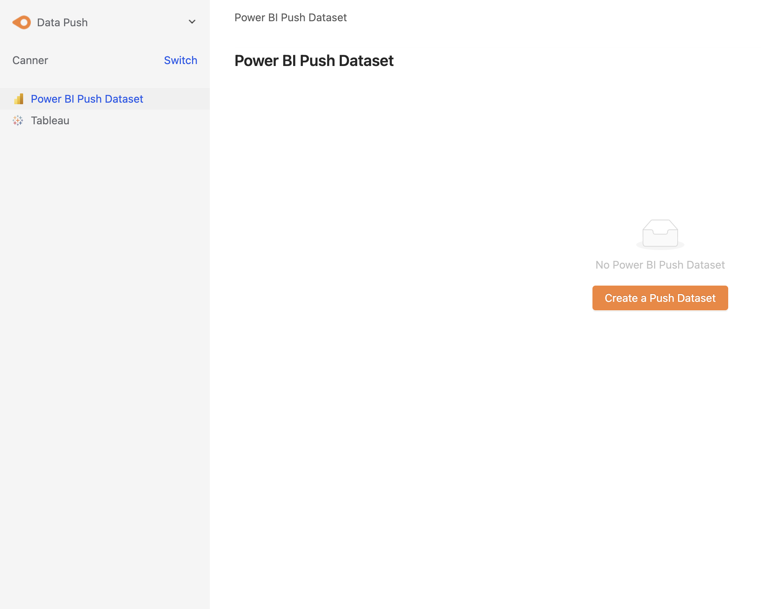Screen dimensions: 761x609
Task: Select Power BI Push Dataset menu item
Action: coord(105,99)
